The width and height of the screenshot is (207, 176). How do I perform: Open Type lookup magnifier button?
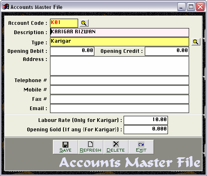[196, 42]
